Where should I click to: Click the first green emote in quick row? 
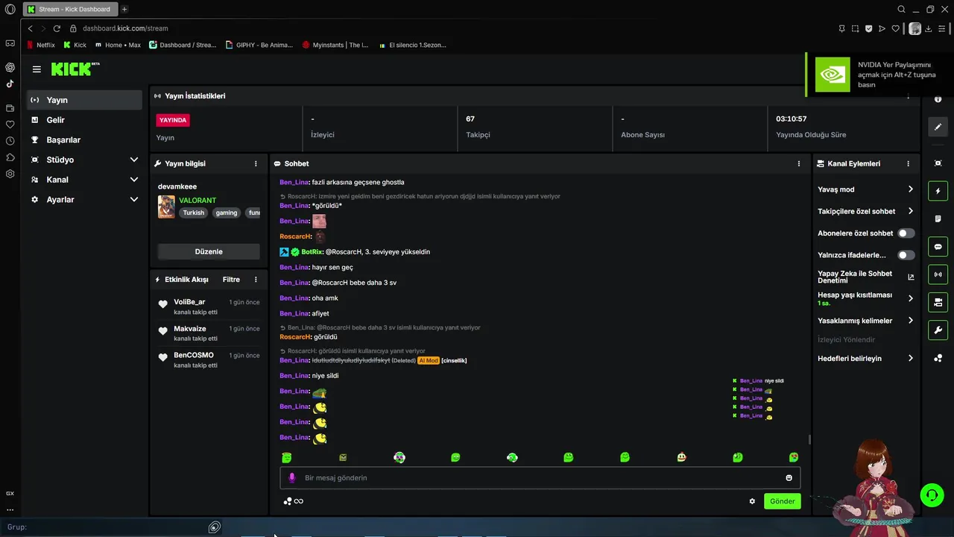click(287, 457)
